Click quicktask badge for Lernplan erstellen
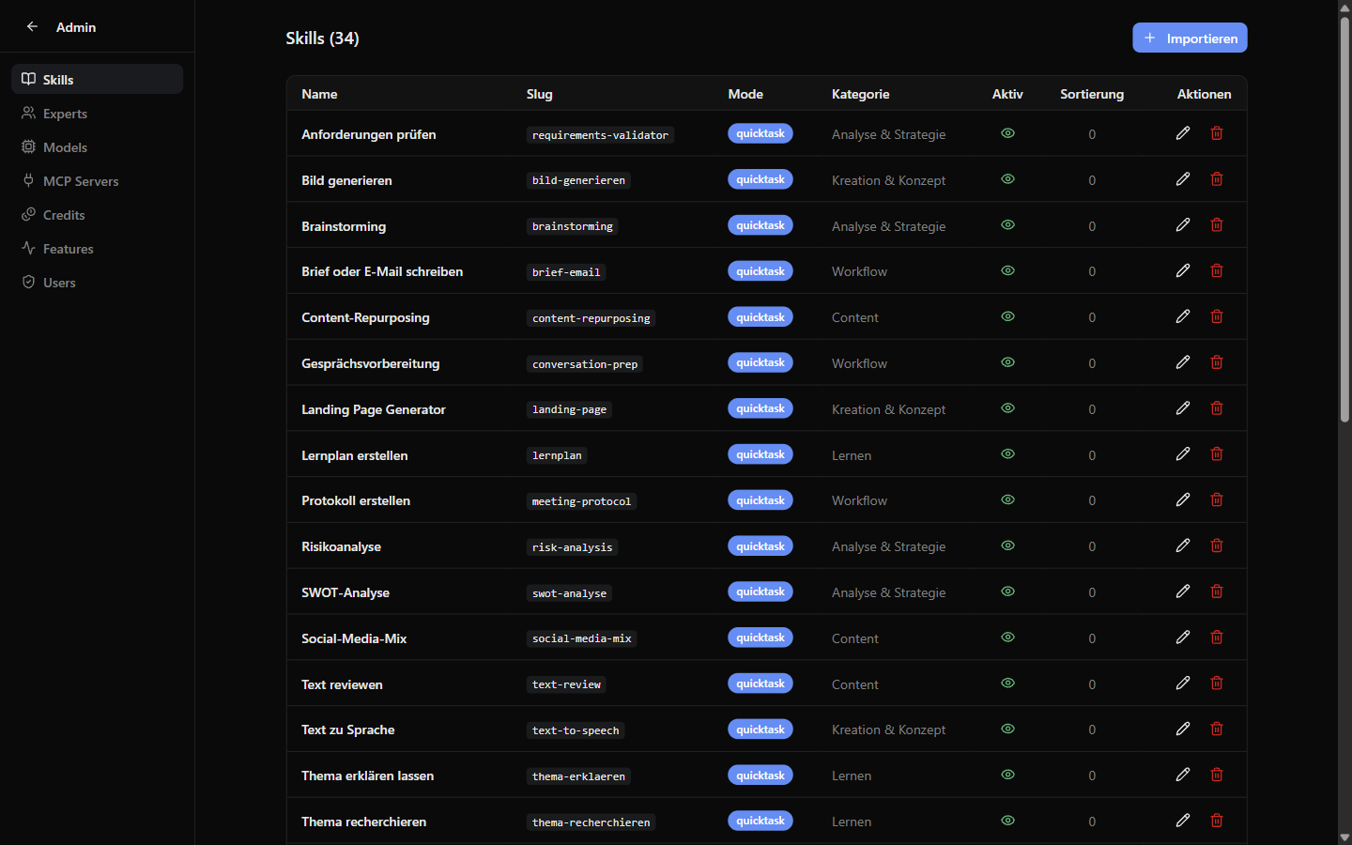Image resolution: width=1352 pixels, height=845 pixels. coord(760,454)
